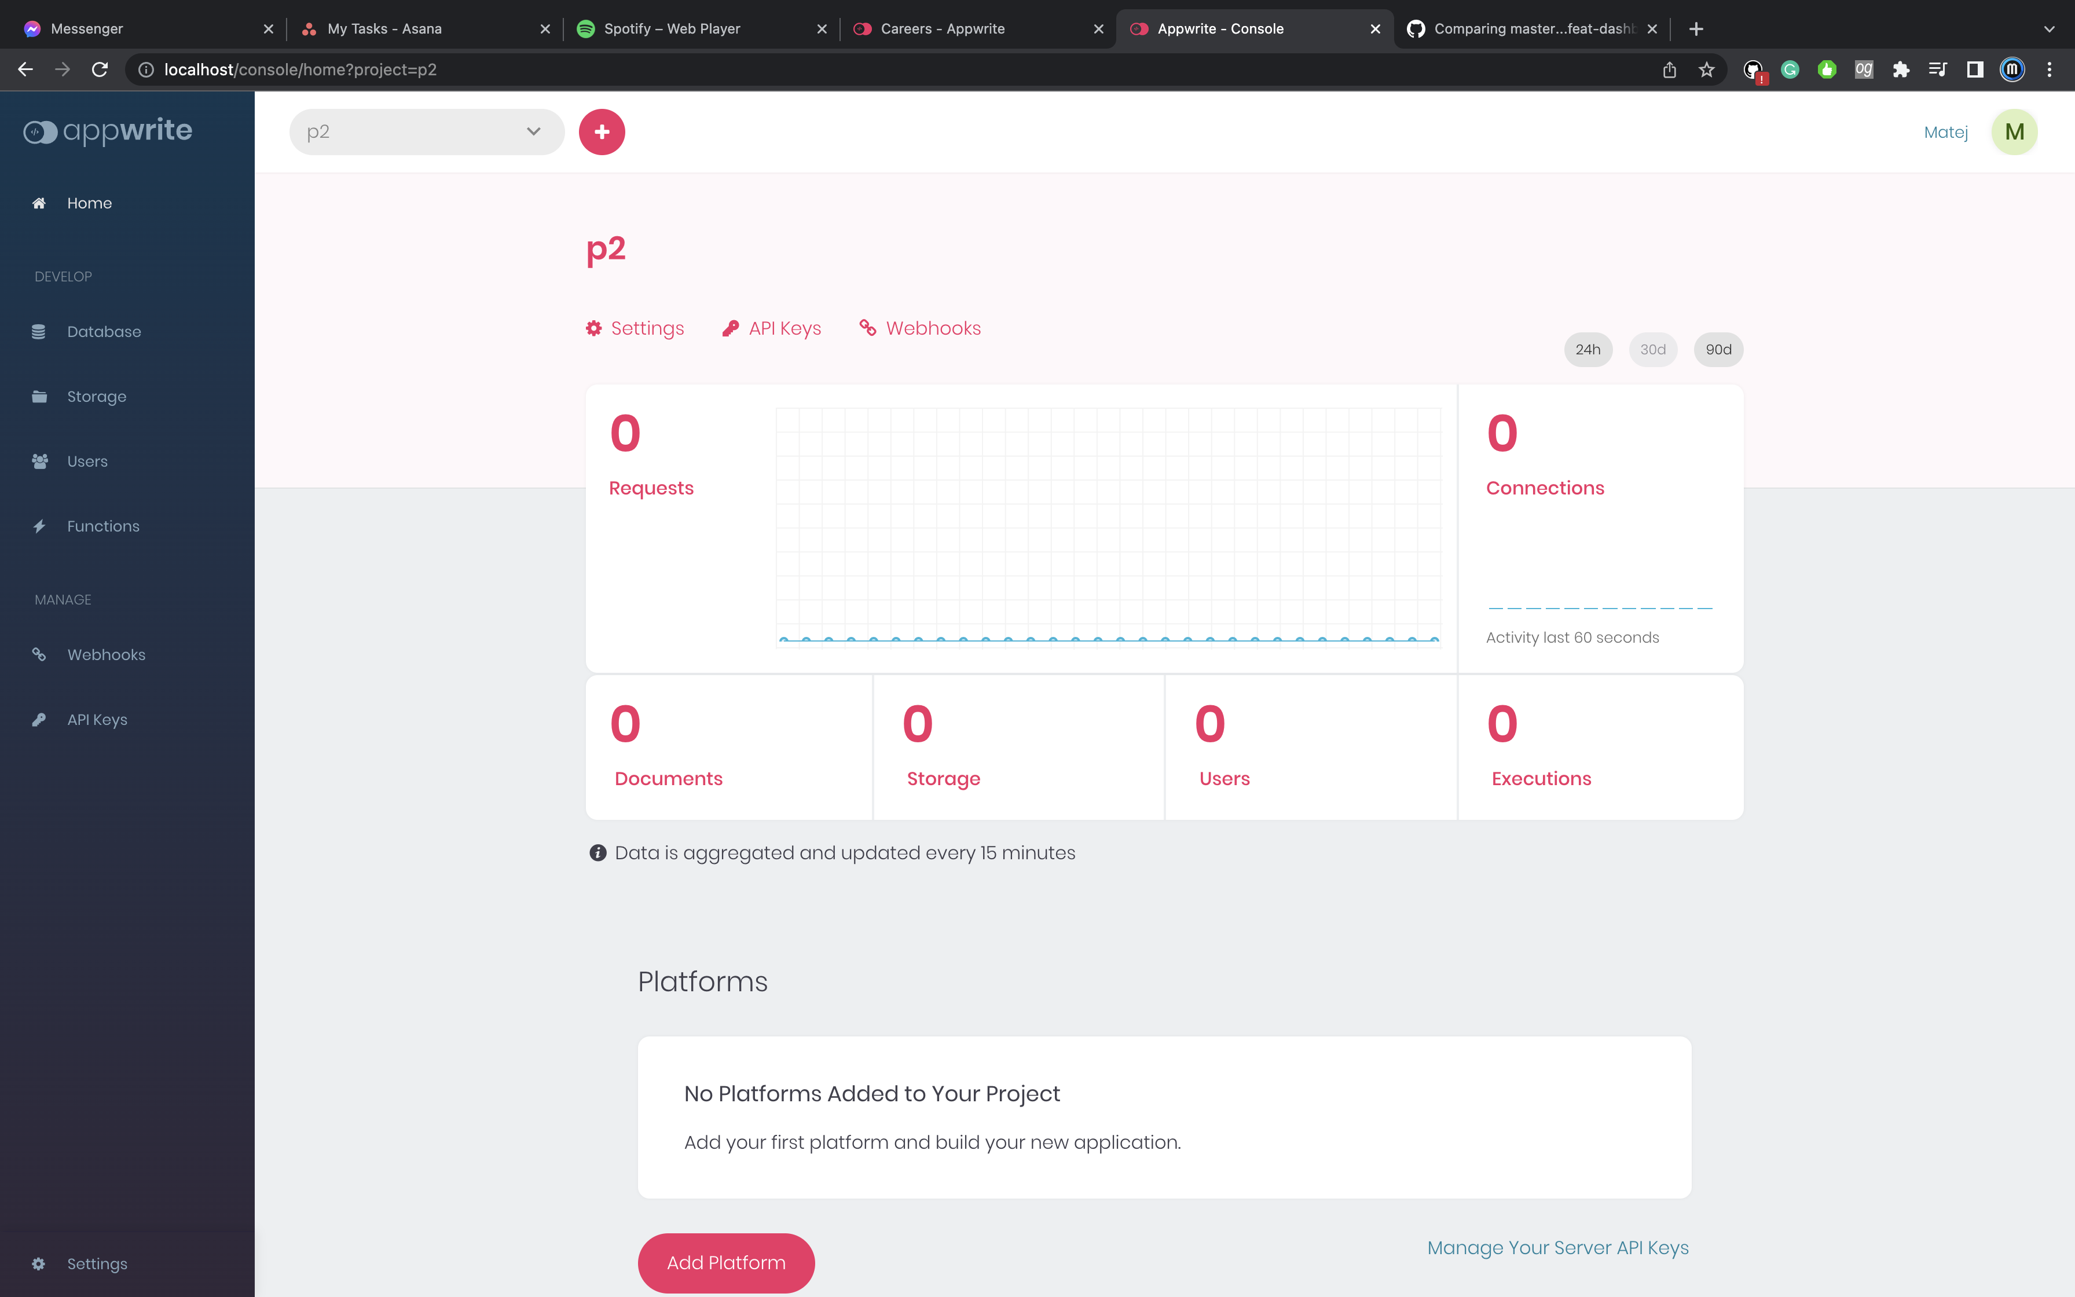Click the red plus create project button

(602, 132)
